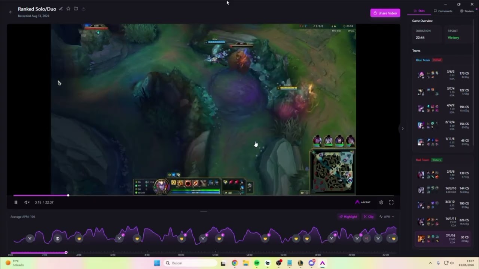Jump to the skull death marker on the timeline
This screenshot has width=479, height=269.
click(58, 238)
